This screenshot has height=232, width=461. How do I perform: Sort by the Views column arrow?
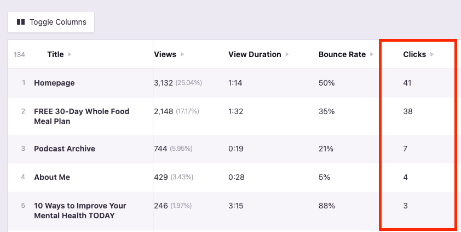pyautogui.click(x=182, y=54)
